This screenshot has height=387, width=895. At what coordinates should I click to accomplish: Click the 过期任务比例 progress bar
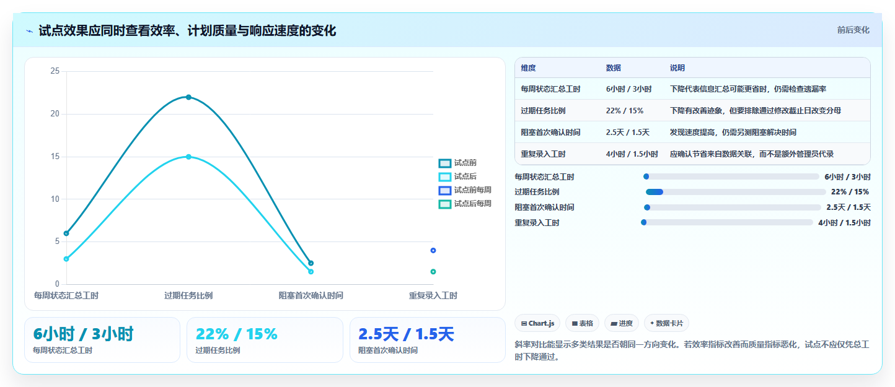tap(736, 192)
